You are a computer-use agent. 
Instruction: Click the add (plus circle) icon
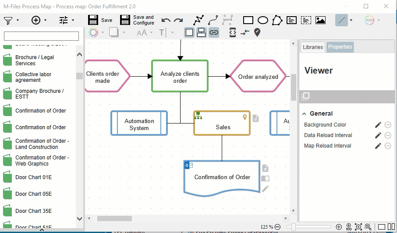click(35, 20)
